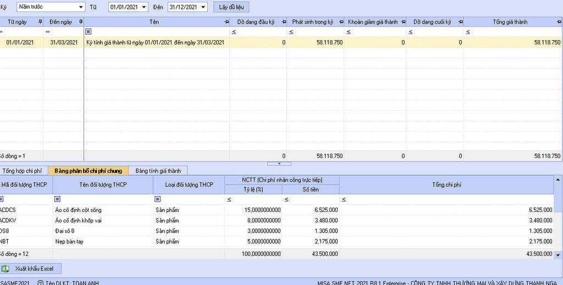The image size is (563, 285).
Task: Open filter operator for Tên đối tượng THCP
Action: [x=57, y=199]
